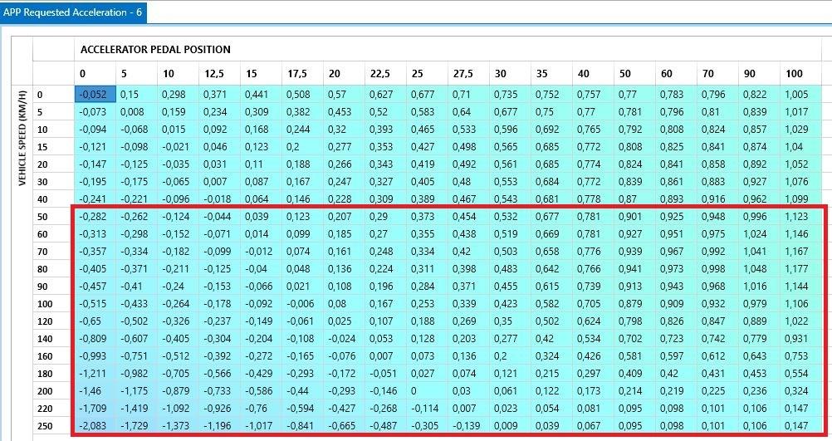Select cell with value 1,177
Screen dimensions: 832x441
point(800,268)
